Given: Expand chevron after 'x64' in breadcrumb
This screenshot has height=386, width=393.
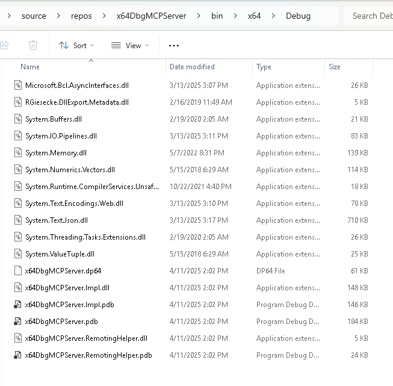Looking at the screenshot, I should (x=273, y=16).
